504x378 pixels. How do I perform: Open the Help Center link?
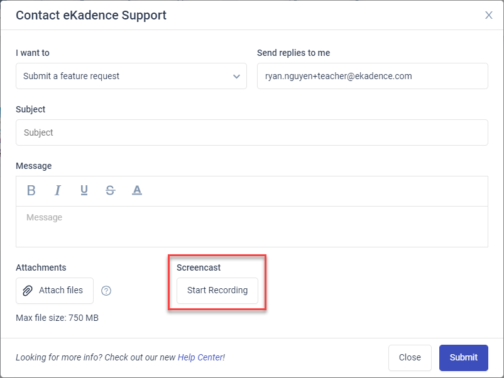[x=200, y=357]
